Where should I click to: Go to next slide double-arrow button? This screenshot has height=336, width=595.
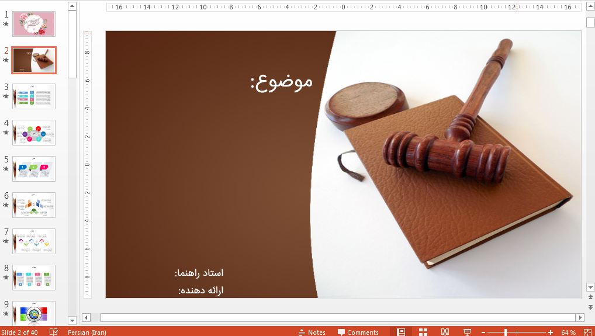coord(590,306)
